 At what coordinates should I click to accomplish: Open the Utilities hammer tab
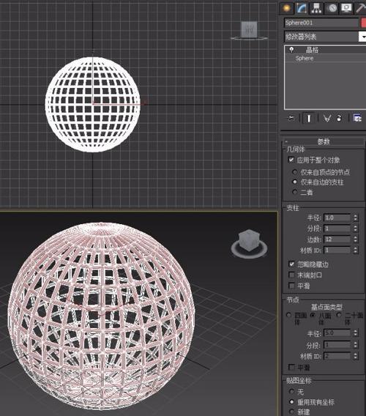360,8
